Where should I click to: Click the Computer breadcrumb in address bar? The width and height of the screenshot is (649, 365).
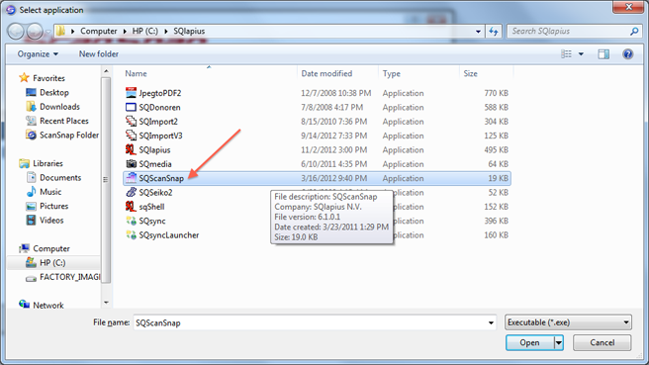point(99,31)
